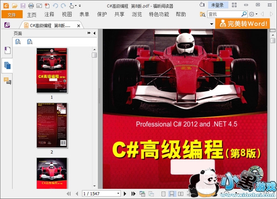Shrink page thumbnails with zoom-out icon

(30, 42)
